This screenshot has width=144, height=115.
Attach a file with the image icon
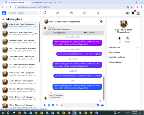[49, 106]
